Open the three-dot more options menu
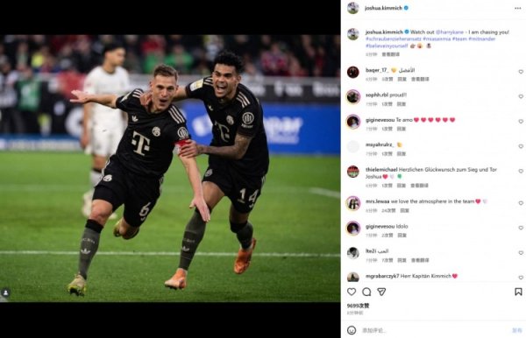This screenshot has width=526, height=338. click(517, 8)
